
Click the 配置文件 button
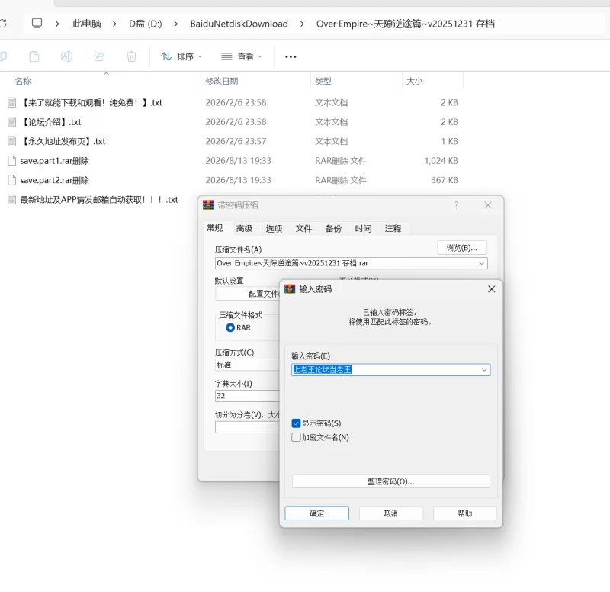[x=247, y=294]
